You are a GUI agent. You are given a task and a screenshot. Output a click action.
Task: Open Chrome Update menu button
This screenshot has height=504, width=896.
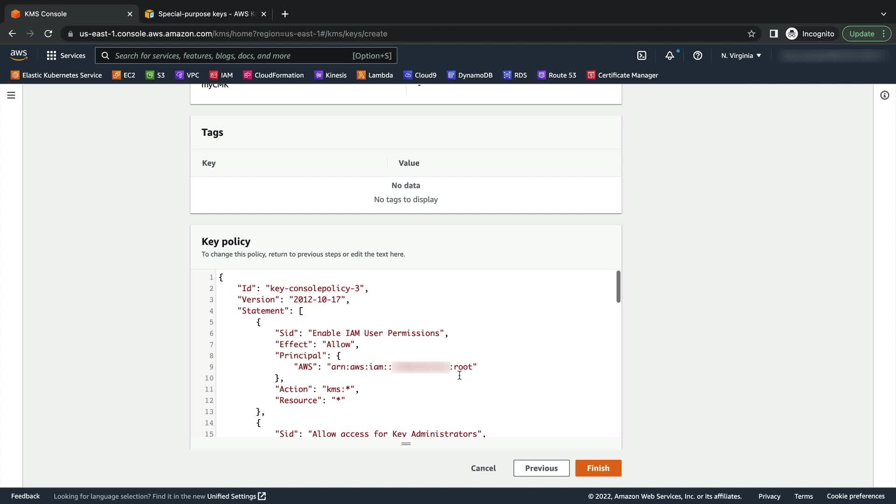pos(866,34)
